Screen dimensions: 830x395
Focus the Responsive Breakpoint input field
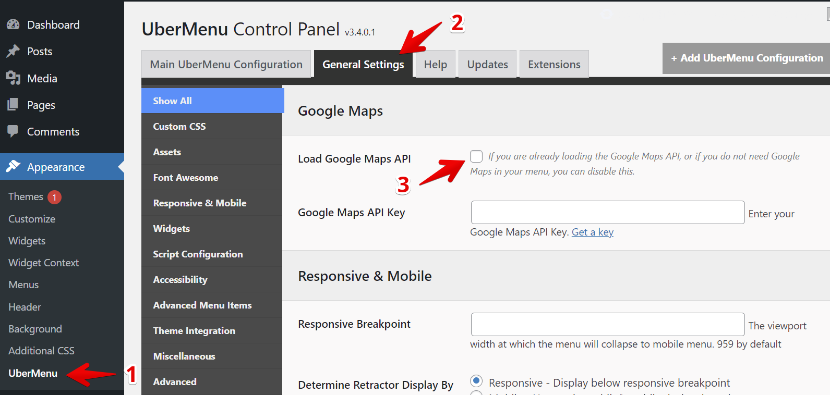pos(608,324)
